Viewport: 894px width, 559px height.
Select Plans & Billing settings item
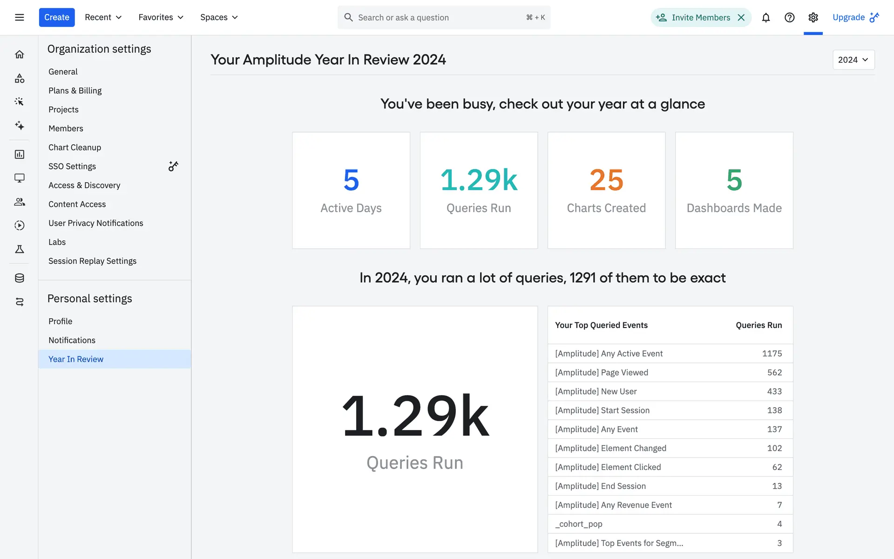coord(75,90)
